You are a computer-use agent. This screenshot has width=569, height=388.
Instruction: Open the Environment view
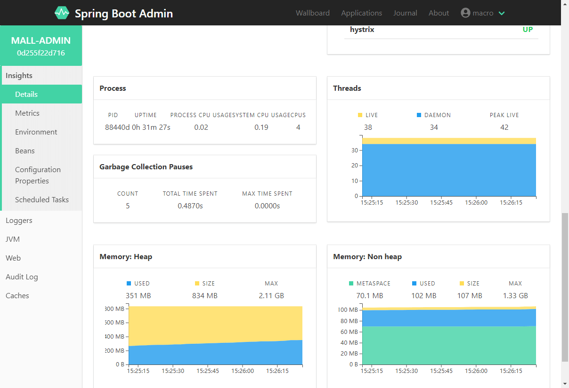[x=36, y=132]
